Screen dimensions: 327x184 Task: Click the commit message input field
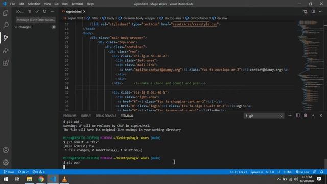click(x=36, y=20)
